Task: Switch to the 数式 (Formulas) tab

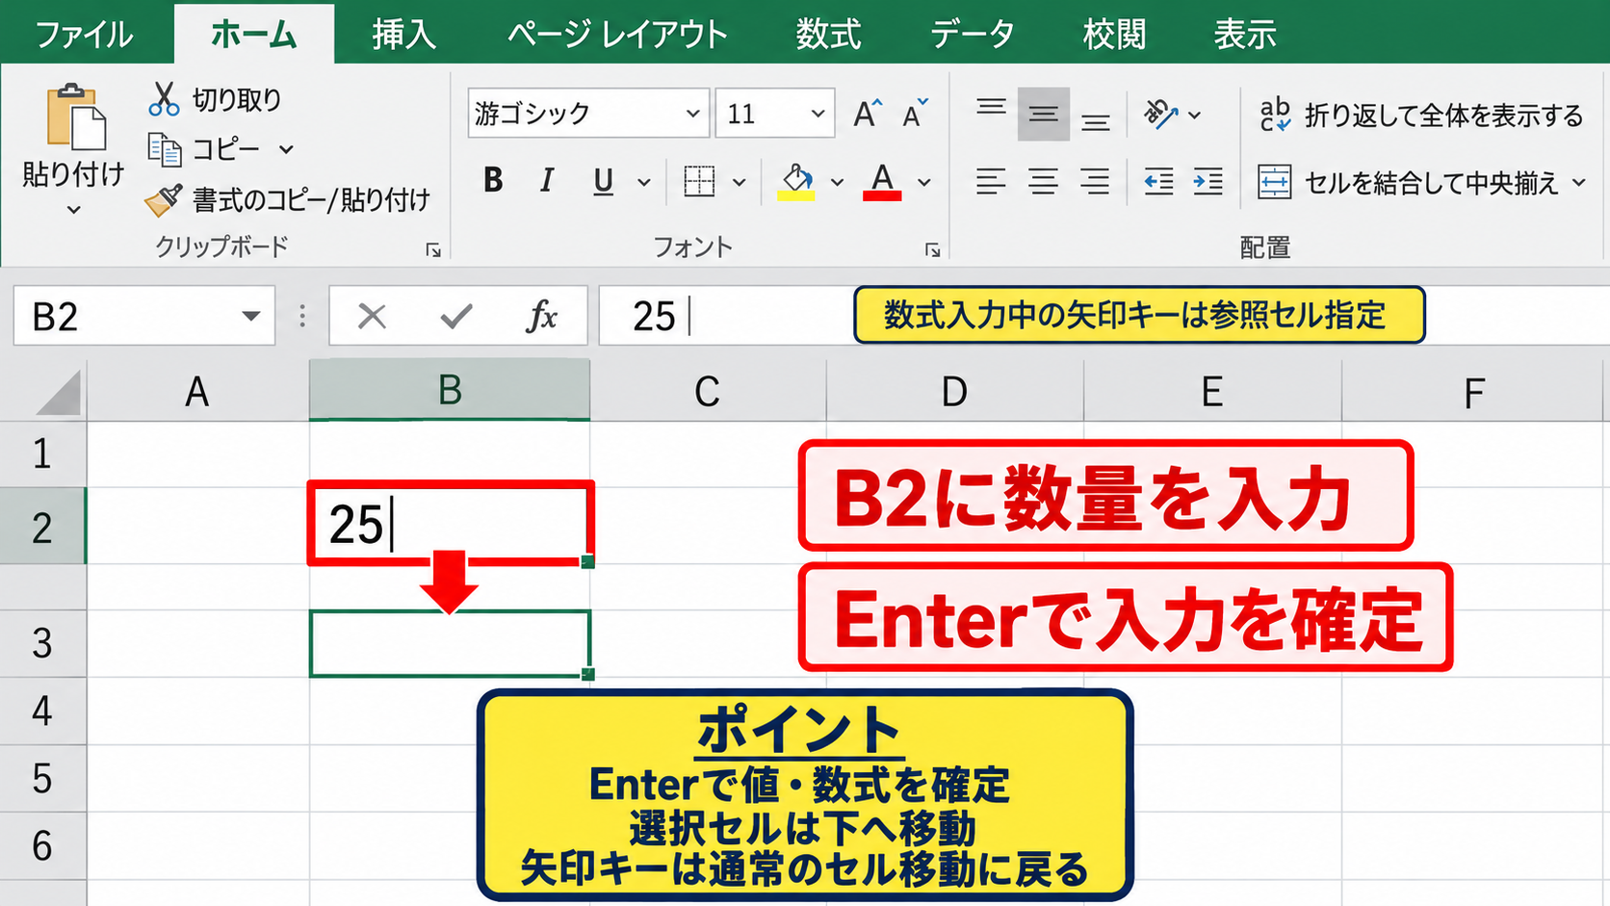Action: pyautogui.click(x=828, y=35)
